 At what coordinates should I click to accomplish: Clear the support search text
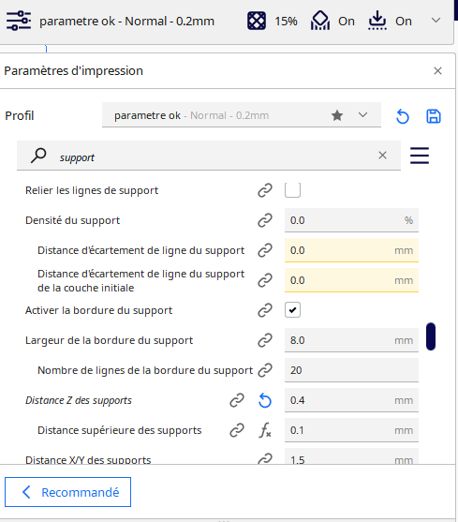(382, 156)
